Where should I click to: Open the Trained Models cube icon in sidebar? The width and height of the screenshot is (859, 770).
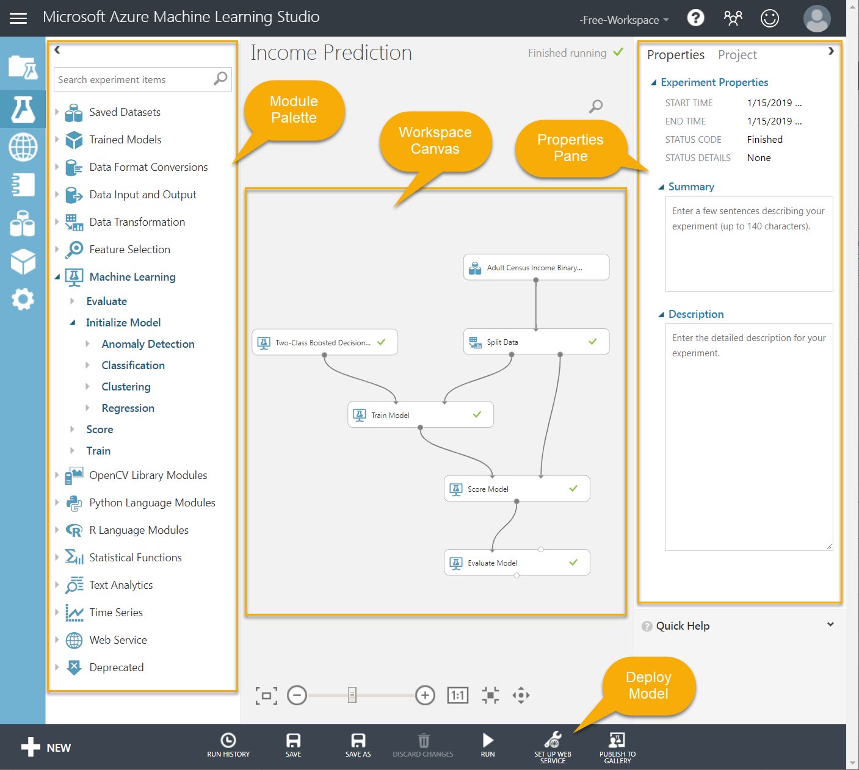pyautogui.click(x=23, y=262)
